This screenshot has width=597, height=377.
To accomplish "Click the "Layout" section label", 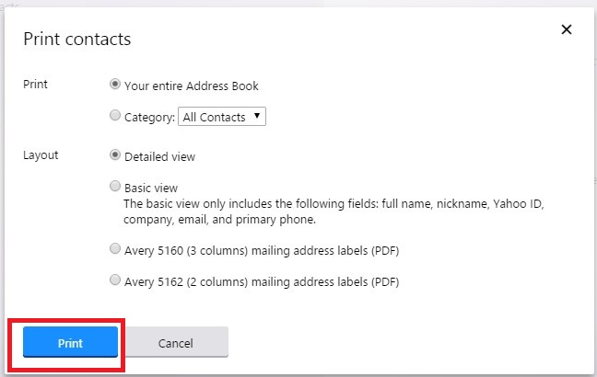I will (41, 155).
